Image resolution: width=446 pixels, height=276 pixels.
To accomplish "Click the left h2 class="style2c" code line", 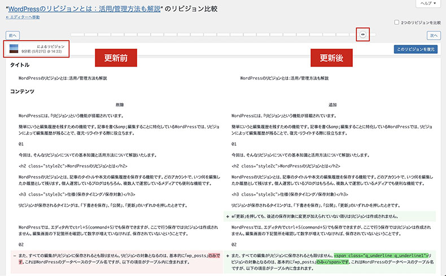I will (x=73, y=166).
